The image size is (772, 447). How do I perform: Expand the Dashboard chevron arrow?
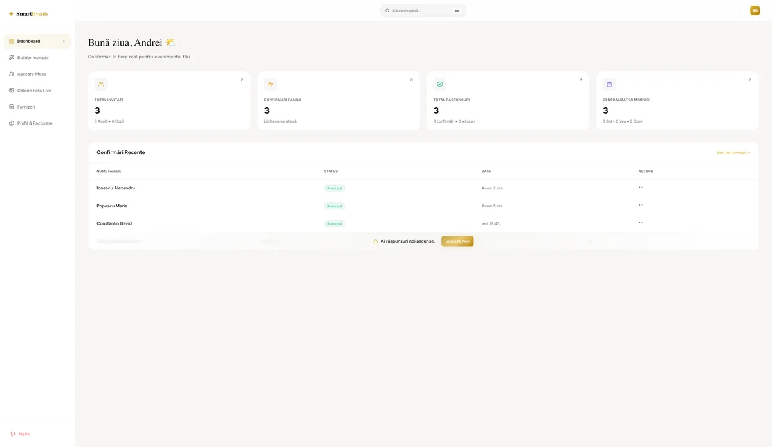pyautogui.click(x=64, y=41)
